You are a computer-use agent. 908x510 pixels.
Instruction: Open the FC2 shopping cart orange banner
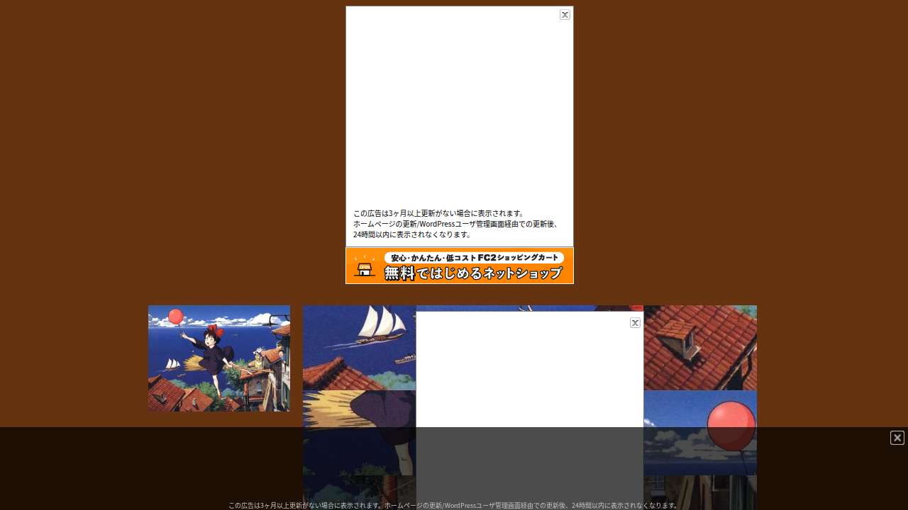460,266
